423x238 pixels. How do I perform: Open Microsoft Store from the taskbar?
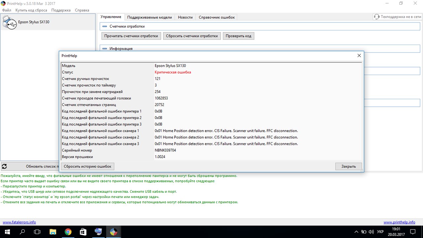(83, 232)
